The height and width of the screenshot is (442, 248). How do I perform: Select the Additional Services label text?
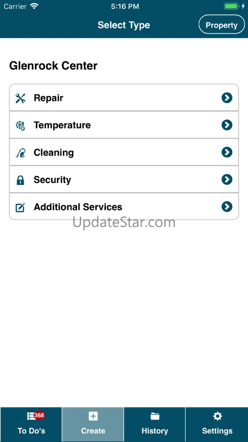[78, 207]
